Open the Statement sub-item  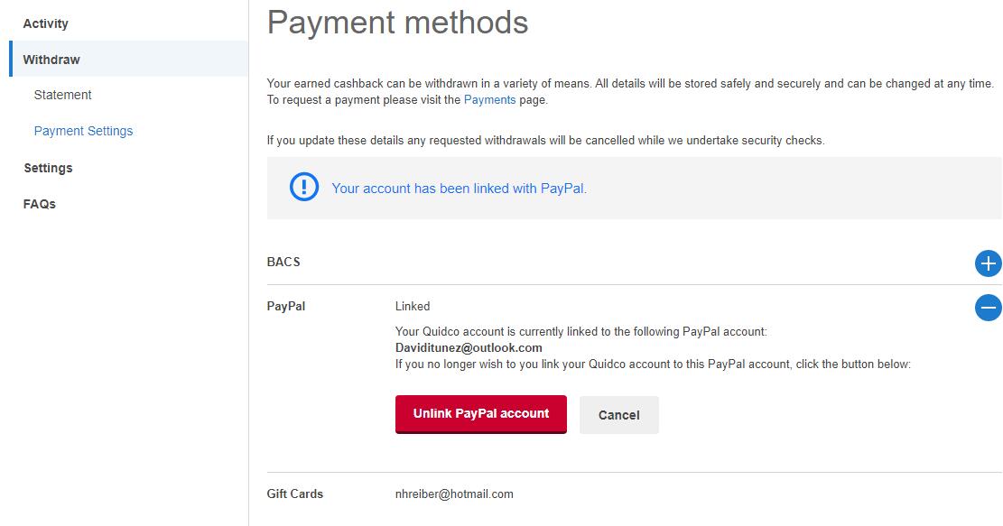click(x=62, y=95)
